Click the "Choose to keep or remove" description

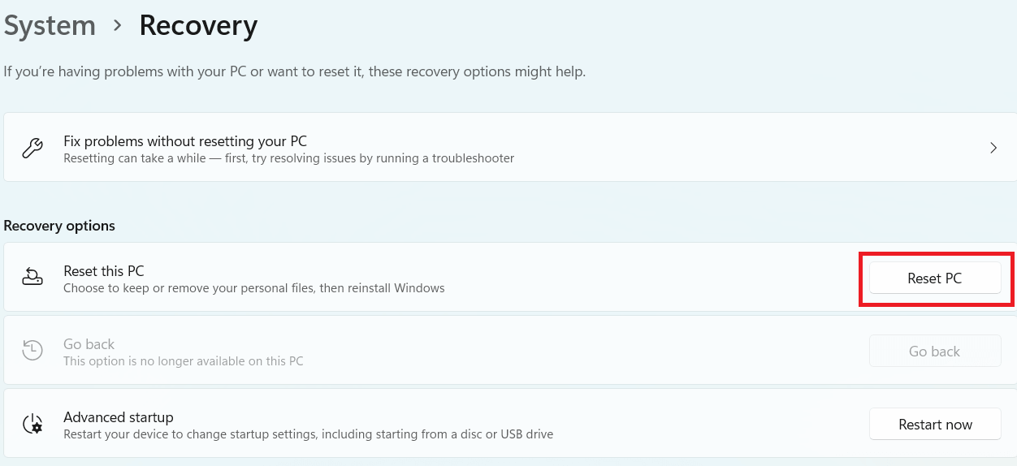254,288
